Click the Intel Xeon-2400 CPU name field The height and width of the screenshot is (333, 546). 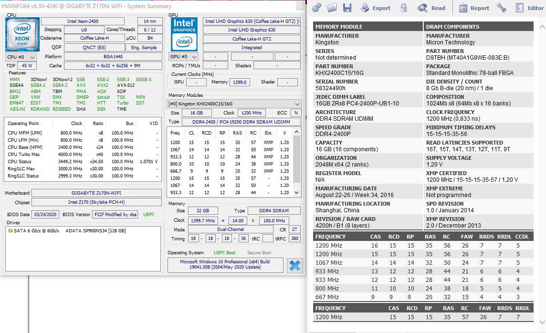pyautogui.click(x=83, y=21)
